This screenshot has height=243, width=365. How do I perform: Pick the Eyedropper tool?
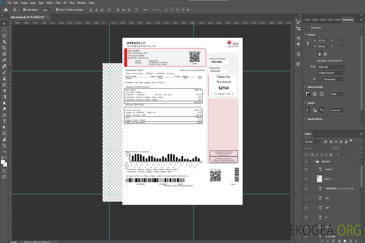pyautogui.click(x=4, y=60)
